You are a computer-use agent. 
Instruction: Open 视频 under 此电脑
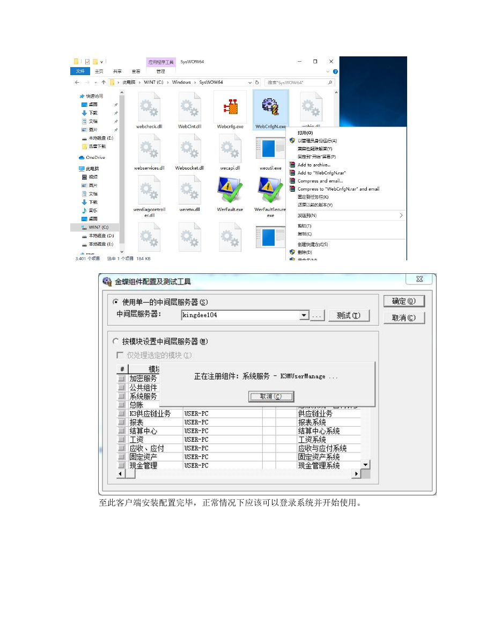[90, 177]
